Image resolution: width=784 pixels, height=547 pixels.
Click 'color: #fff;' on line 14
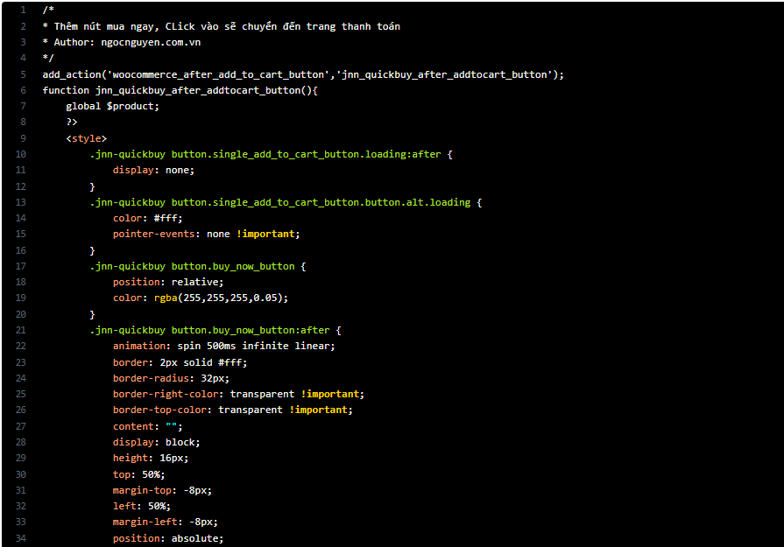147,218
